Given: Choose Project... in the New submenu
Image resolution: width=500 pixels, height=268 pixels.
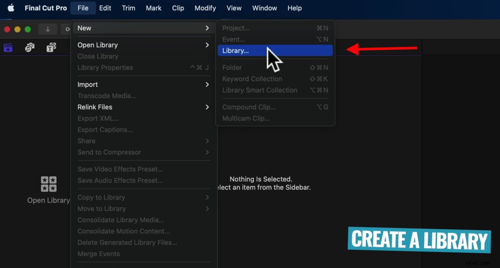Looking at the screenshot, I should coord(275,28).
